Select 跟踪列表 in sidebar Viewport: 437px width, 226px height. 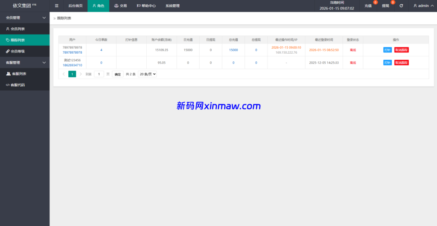click(x=25, y=40)
